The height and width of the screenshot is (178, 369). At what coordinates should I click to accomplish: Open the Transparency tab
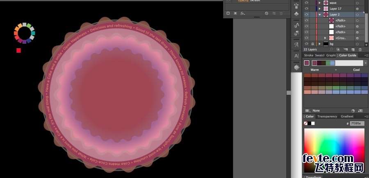pos(327,117)
